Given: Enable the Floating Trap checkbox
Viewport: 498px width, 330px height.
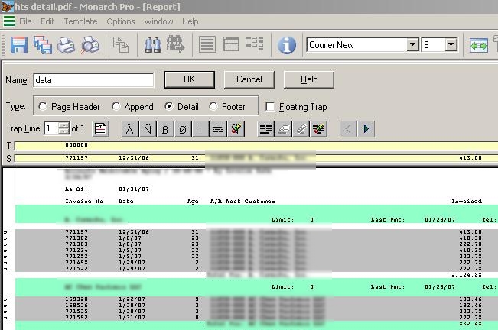Looking at the screenshot, I should [x=271, y=107].
